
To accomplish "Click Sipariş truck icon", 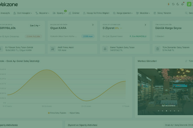I will point(54,13).
